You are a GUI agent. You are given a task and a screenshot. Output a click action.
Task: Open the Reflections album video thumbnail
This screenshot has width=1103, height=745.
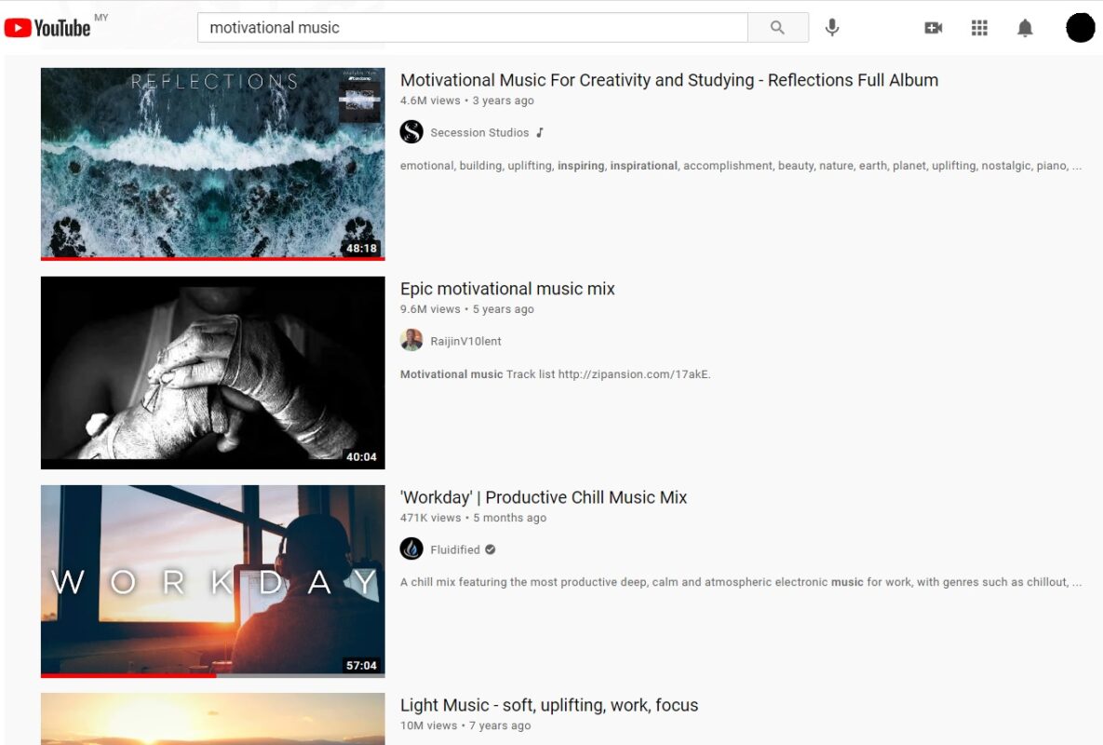tap(212, 164)
